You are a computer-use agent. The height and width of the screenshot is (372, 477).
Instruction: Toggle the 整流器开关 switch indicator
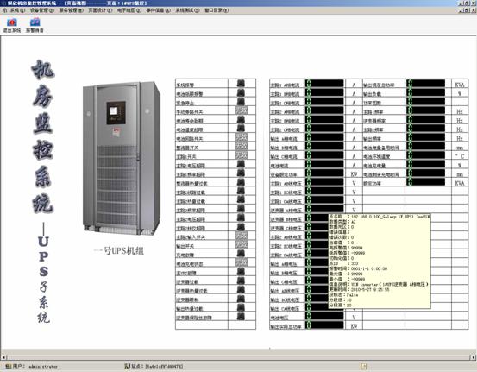pyautogui.click(x=242, y=147)
